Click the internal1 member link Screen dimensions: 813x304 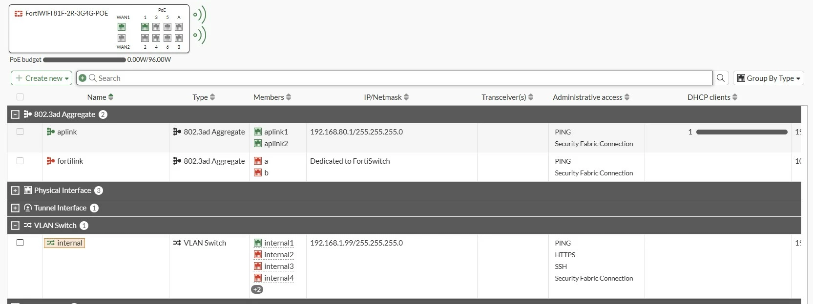tap(279, 243)
